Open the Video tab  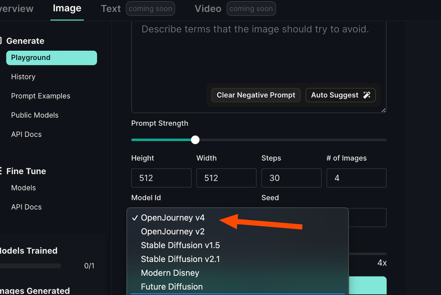(x=208, y=9)
